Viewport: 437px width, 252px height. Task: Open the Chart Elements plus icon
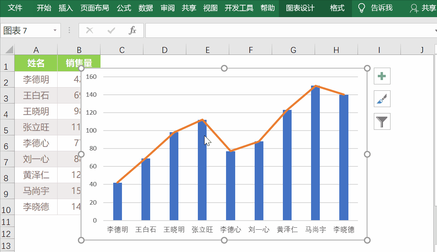(x=382, y=76)
